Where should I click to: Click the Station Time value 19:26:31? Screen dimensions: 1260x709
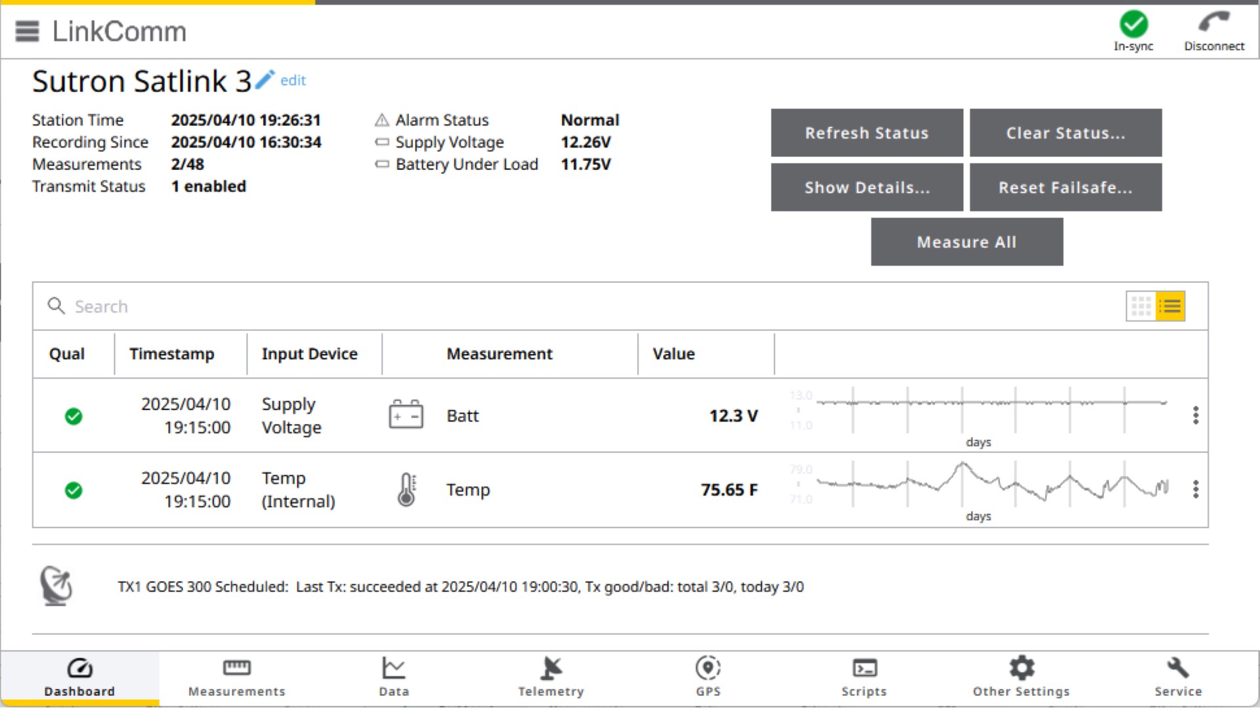coord(246,120)
